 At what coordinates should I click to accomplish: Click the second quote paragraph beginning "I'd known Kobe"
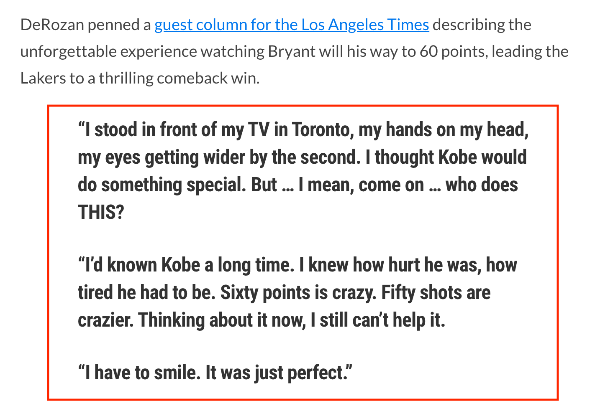tap(297, 292)
